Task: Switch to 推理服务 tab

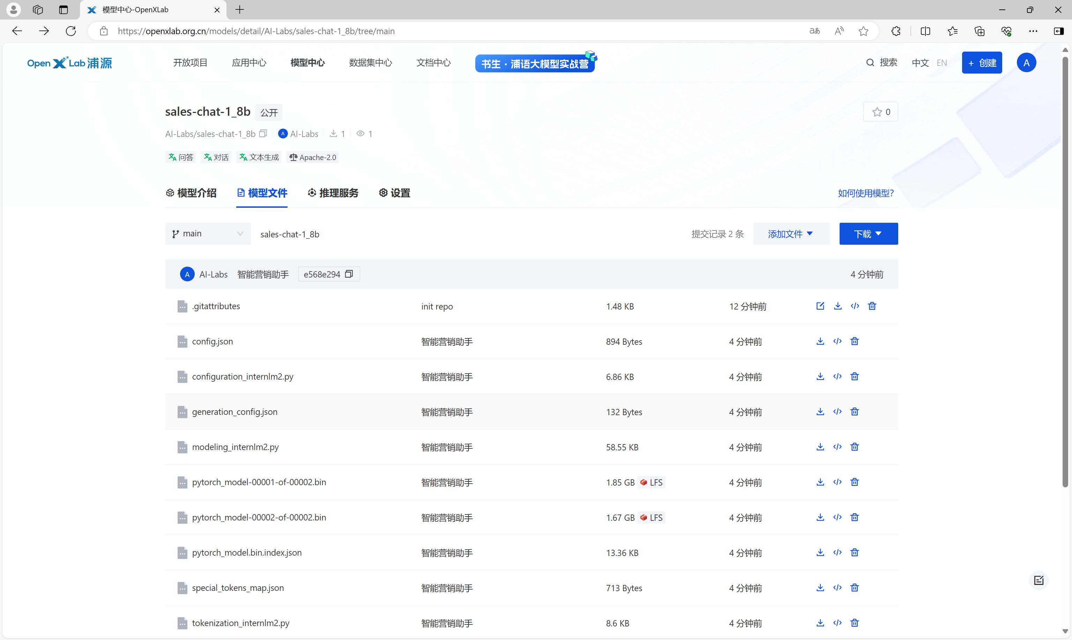Action: coord(333,193)
